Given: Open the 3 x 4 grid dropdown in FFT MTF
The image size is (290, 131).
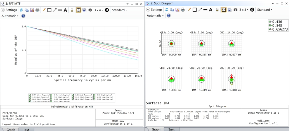Looking at the screenshot, I should pyautogui.click(x=98, y=10).
